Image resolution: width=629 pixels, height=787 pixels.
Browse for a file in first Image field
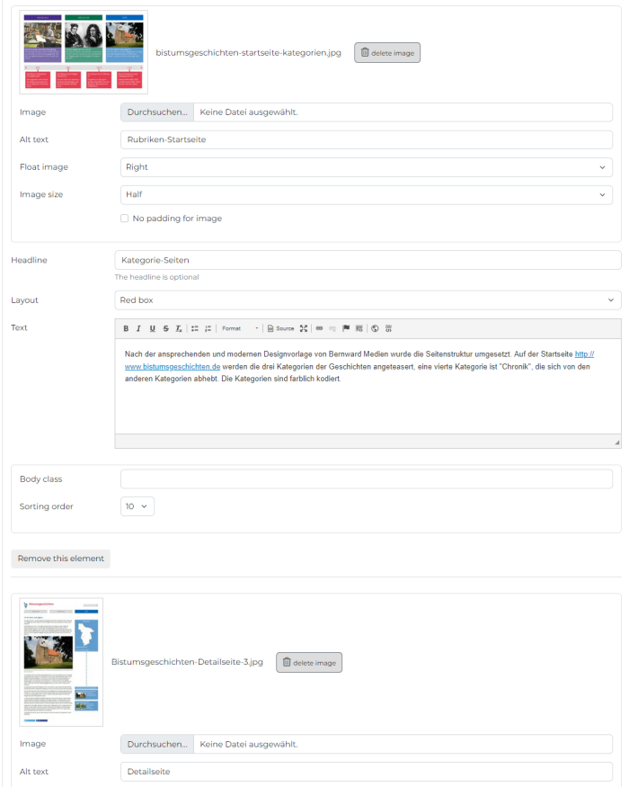(x=157, y=112)
